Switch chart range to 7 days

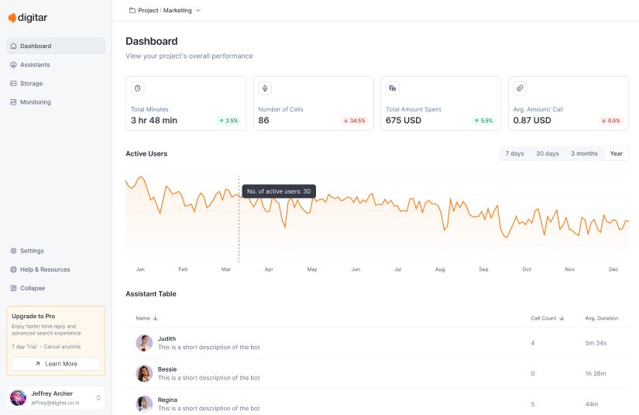[514, 153]
